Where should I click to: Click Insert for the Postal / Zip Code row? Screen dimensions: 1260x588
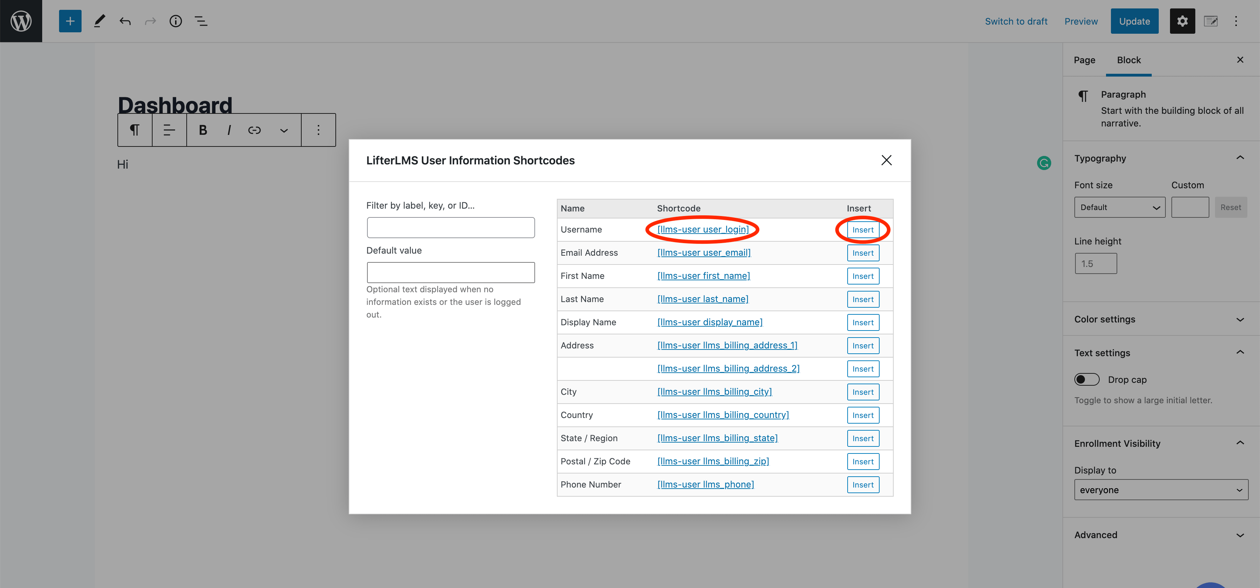(863, 462)
